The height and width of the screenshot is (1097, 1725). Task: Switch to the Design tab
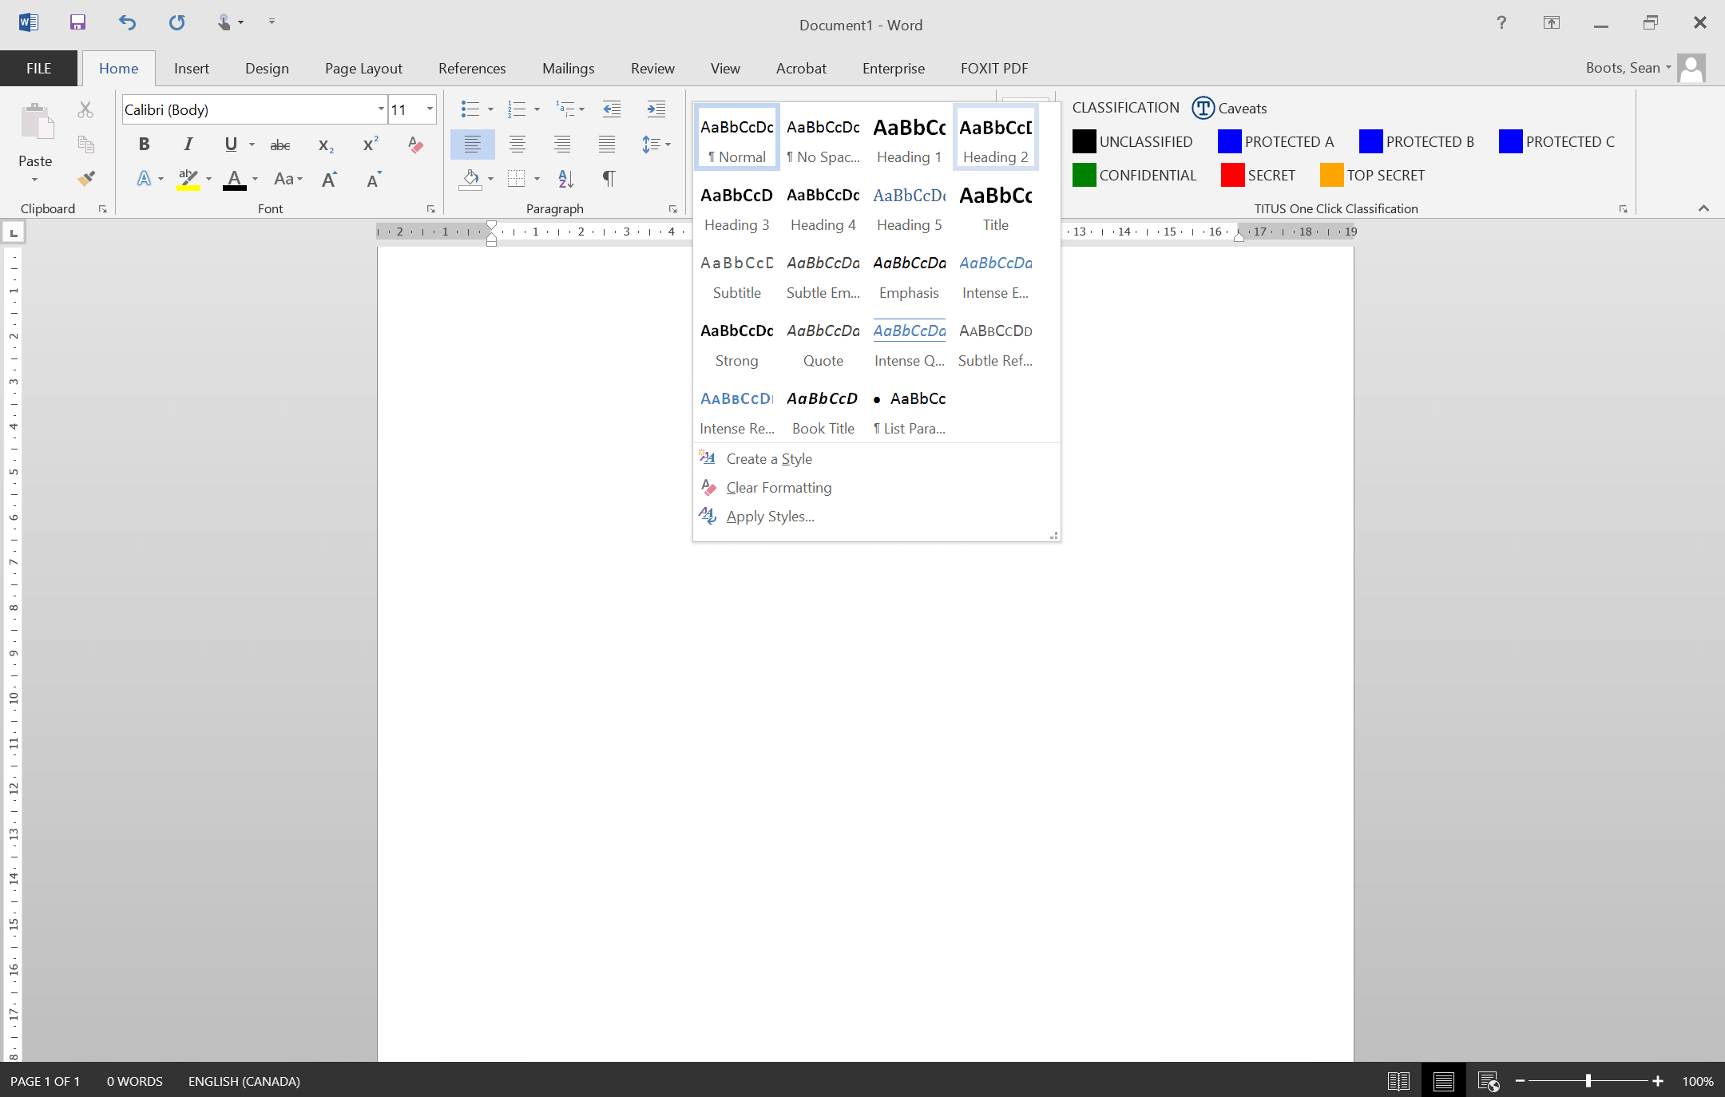[x=267, y=68]
